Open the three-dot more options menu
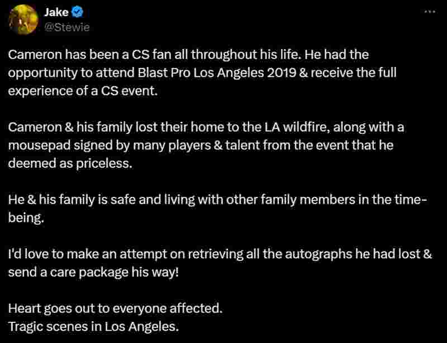The height and width of the screenshot is (343, 447). [x=430, y=12]
